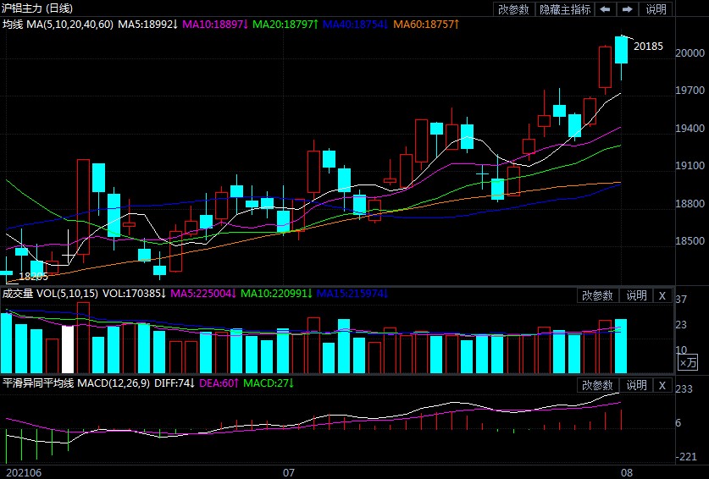Open 改参数 in the MACD panel
709x479 pixels.
(x=597, y=385)
